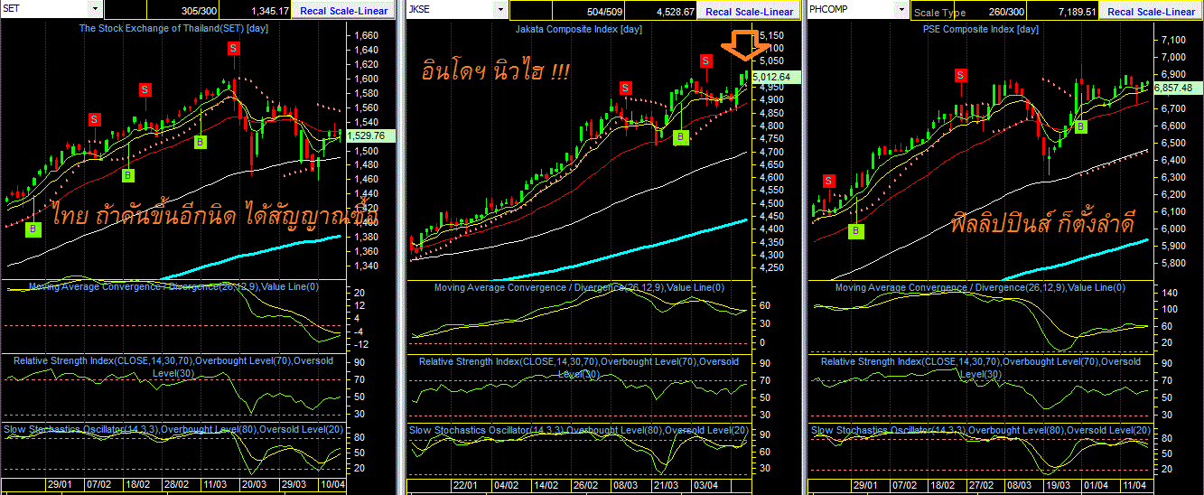Click the Slow Stochastics label in JKSE panel
Screen dimensions: 1204x495
pyautogui.click(x=579, y=430)
